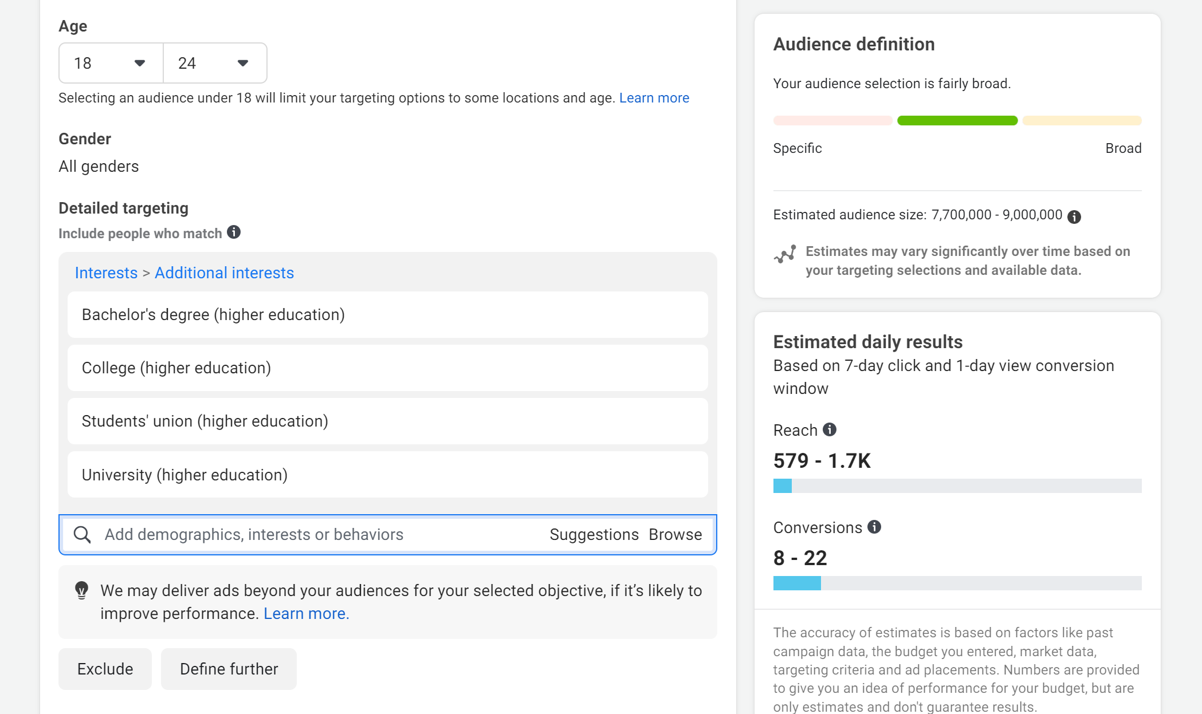This screenshot has height=714, width=1202.
Task: Click the Define further button
Action: [x=228, y=669]
